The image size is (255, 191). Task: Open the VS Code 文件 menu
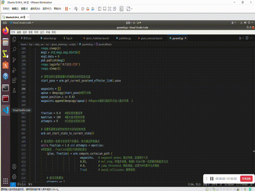(13, 31)
